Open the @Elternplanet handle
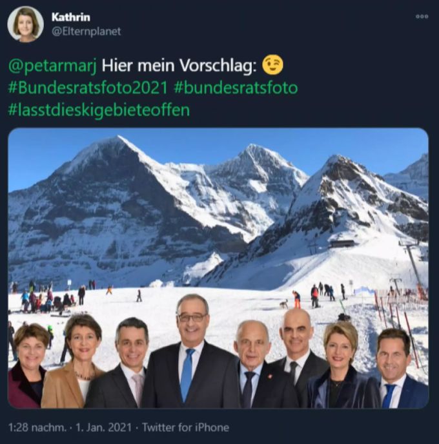 pyautogui.click(x=87, y=32)
